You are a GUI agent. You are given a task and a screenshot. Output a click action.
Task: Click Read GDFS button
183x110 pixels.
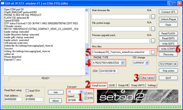pos(168,38)
